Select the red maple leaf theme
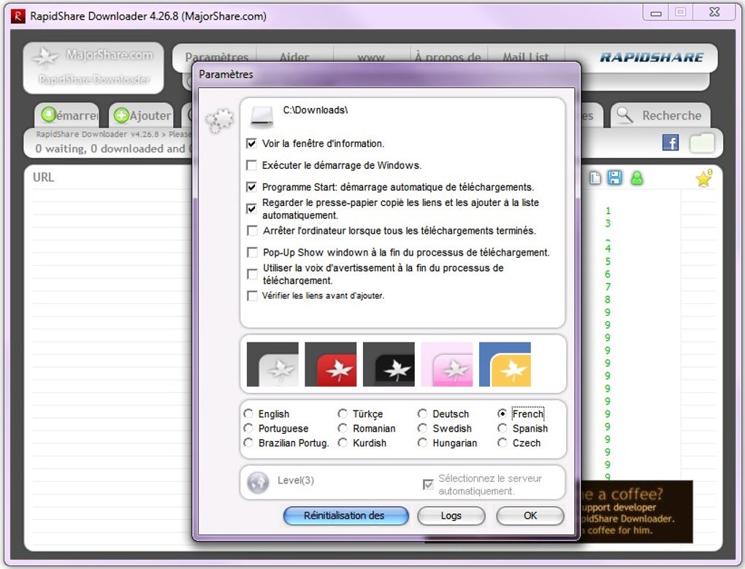Viewport: 745px width, 569px height. 331,364
